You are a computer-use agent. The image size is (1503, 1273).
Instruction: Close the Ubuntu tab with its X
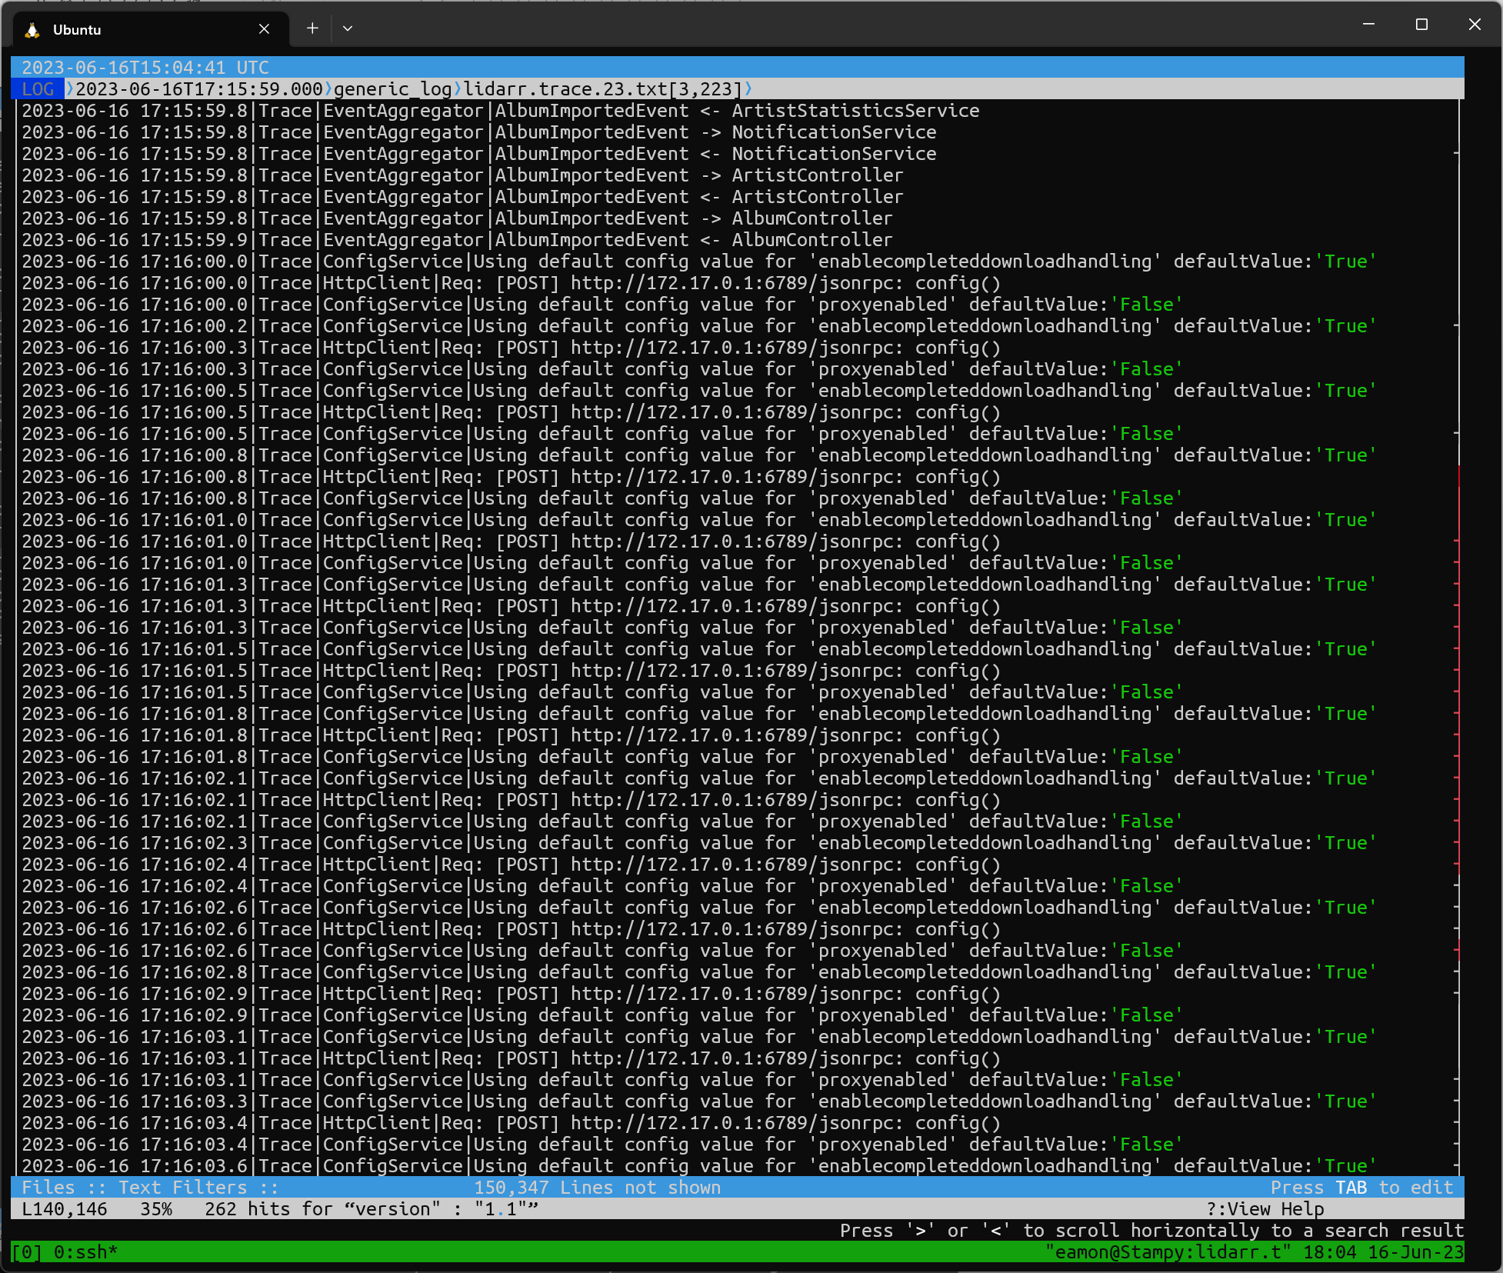[264, 28]
